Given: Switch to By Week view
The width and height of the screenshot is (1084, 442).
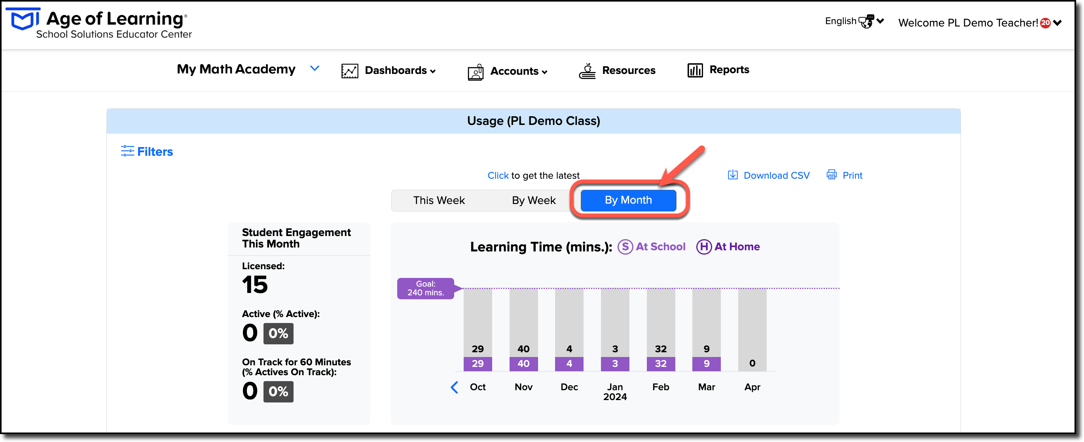Looking at the screenshot, I should coord(534,200).
